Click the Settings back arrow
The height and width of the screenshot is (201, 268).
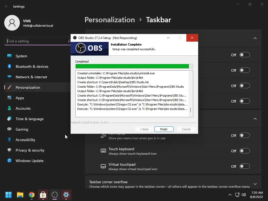(x=6, y=6)
